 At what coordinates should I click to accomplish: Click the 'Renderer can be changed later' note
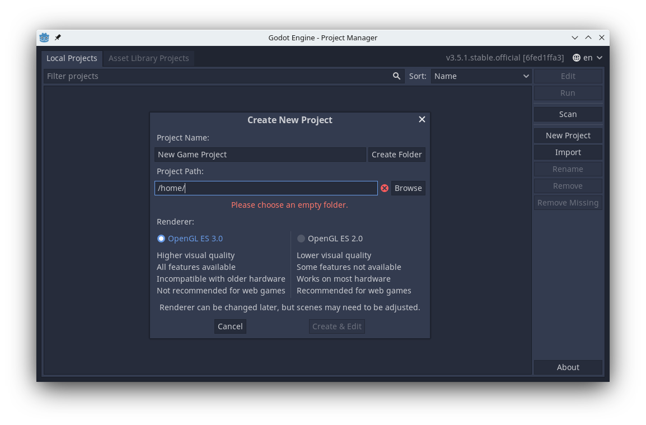tap(289, 307)
